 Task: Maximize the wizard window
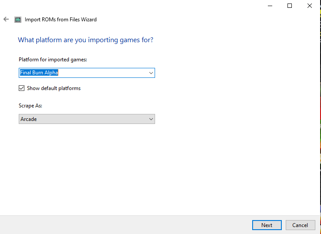290,6
